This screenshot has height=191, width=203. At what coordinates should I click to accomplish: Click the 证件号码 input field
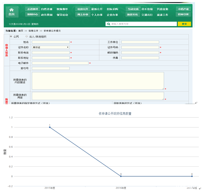(140, 47)
